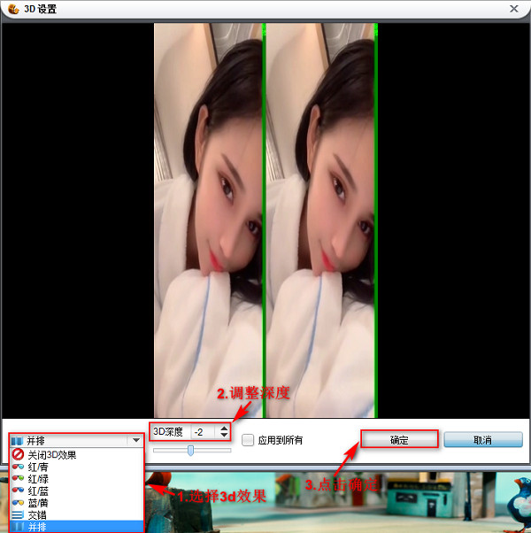Select the 红/蓝 3D option
This screenshot has width=531, height=533.
click(77, 491)
